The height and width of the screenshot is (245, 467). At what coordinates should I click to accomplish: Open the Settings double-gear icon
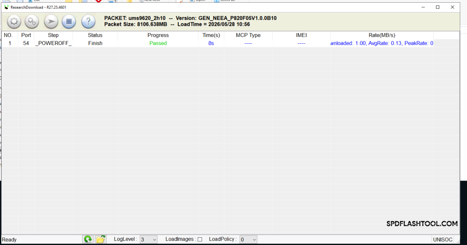[32, 22]
